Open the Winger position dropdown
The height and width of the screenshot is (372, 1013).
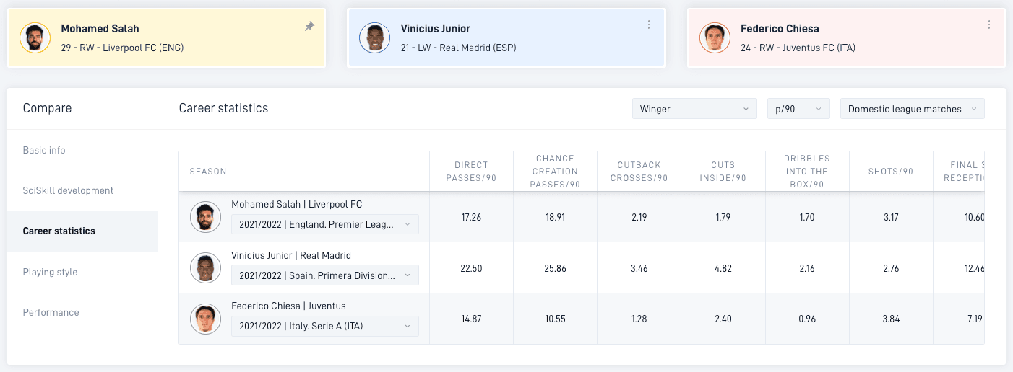point(694,109)
